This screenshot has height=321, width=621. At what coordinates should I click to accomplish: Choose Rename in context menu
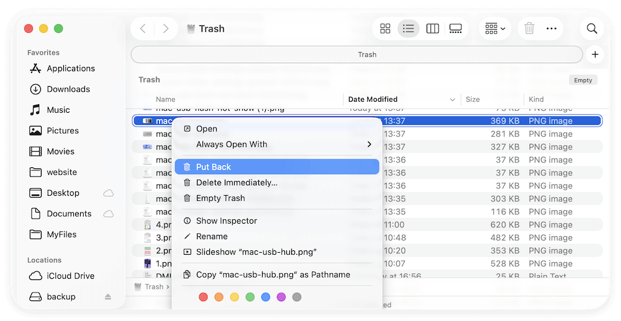click(x=277, y=236)
